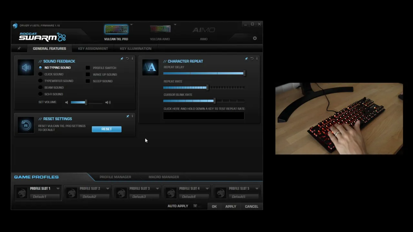Open the AIMO device logo
This screenshot has height=232, width=413.
tap(204, 30)
